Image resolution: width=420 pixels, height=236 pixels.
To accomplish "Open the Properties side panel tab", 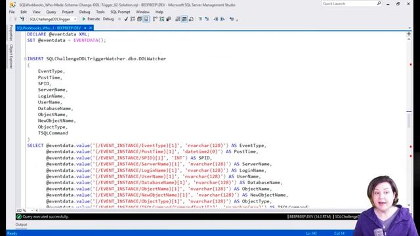I will point(11,33).
